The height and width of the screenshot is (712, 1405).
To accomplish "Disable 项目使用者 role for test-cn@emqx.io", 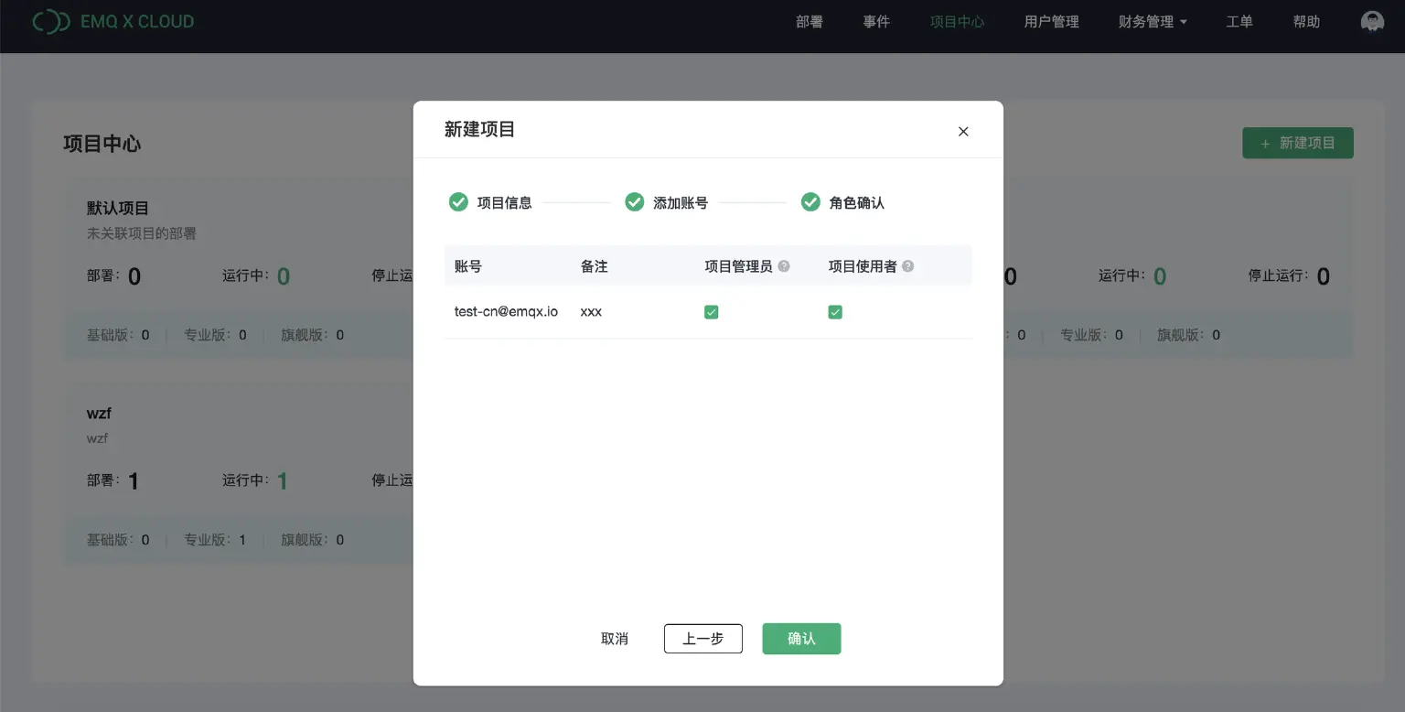I will point(834,311).
